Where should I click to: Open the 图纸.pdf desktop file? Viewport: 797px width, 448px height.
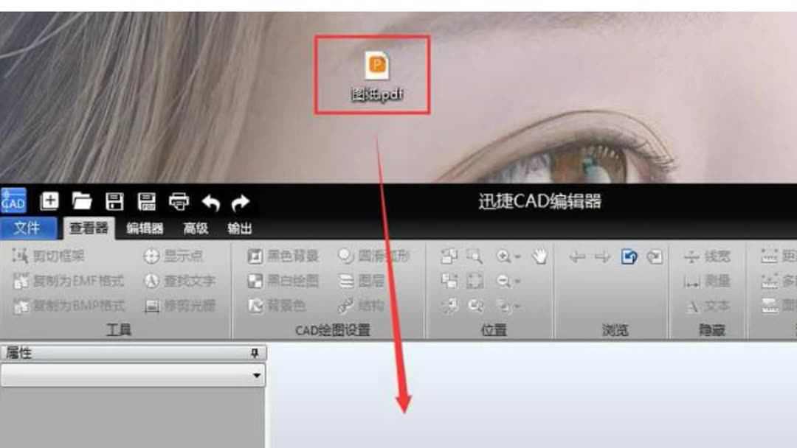375,71
